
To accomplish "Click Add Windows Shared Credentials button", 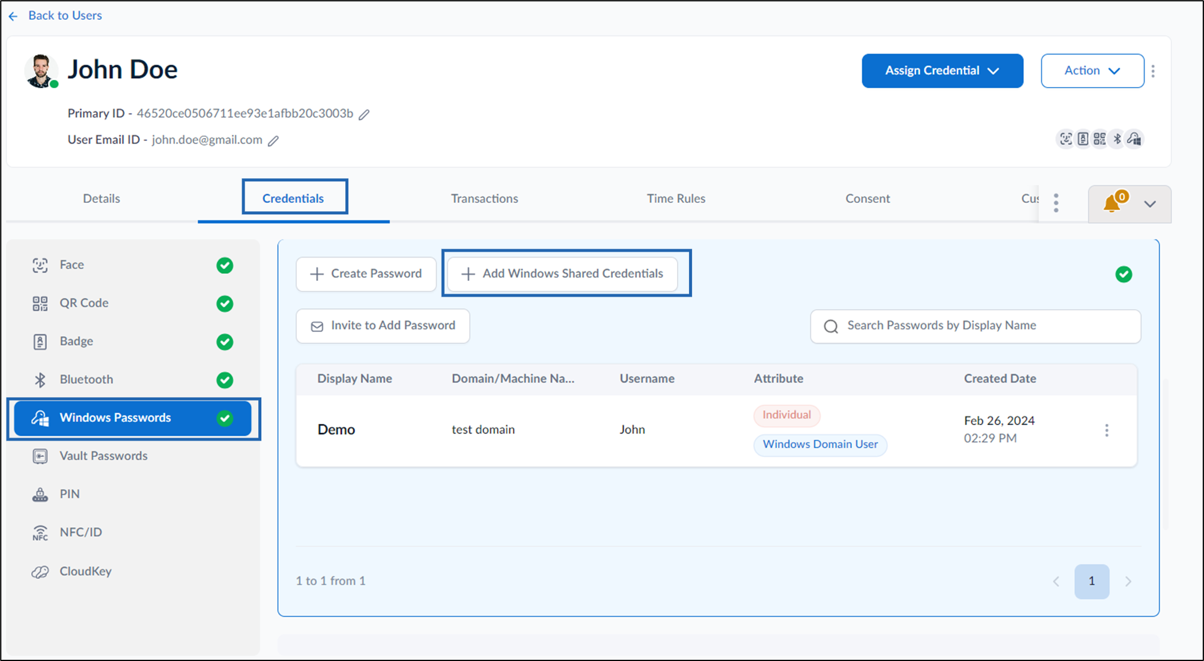I will coord(562,274).
